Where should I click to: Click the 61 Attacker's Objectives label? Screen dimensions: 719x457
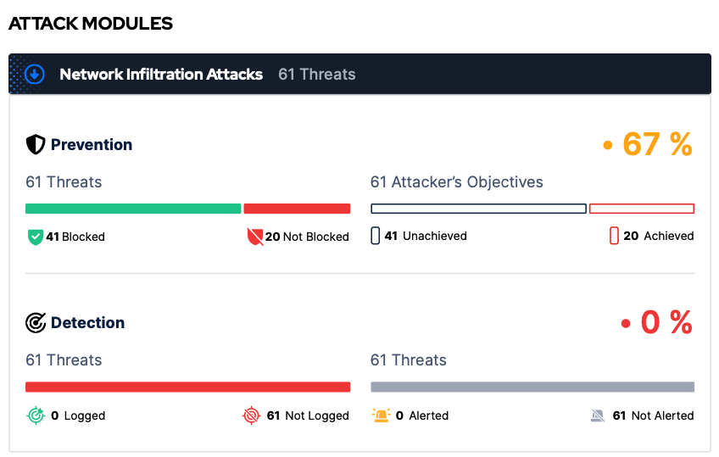tap(457, 182)
